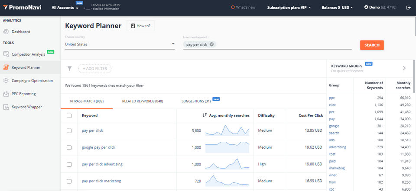Expand the United States country selector
Image resolution: width=416 pixels, height=191 pixels.
pyautogui.click(x=173, y=44)
